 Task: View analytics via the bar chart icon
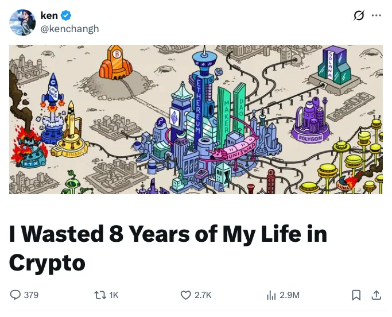pos(271,295)
